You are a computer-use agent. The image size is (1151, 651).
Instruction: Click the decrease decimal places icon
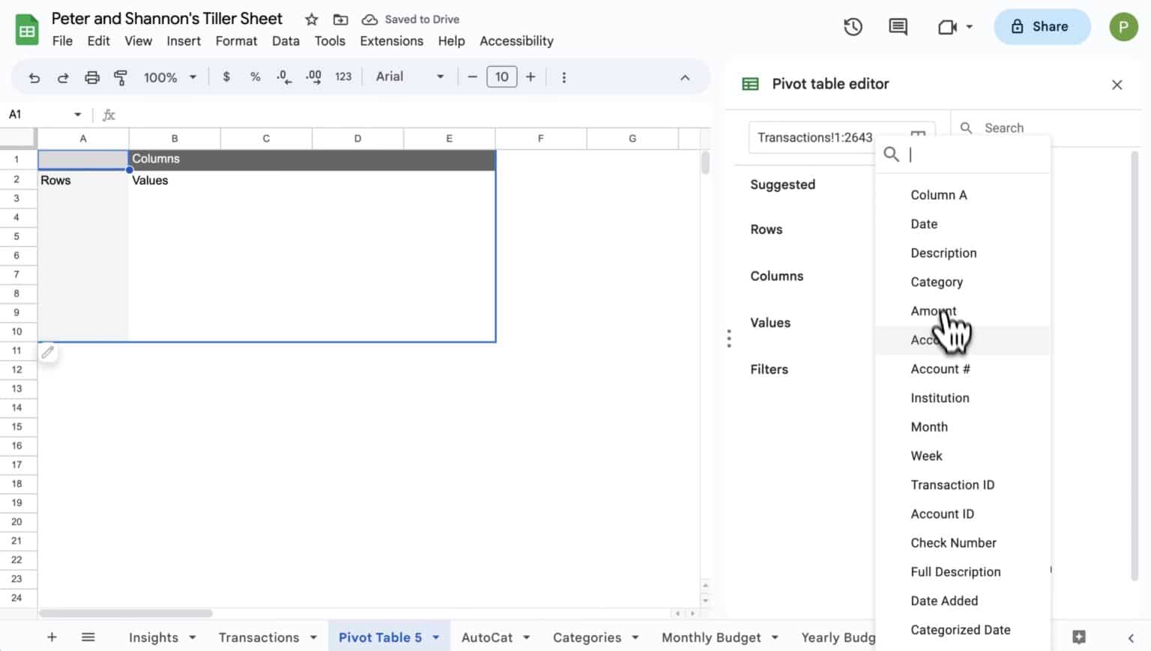283,76
